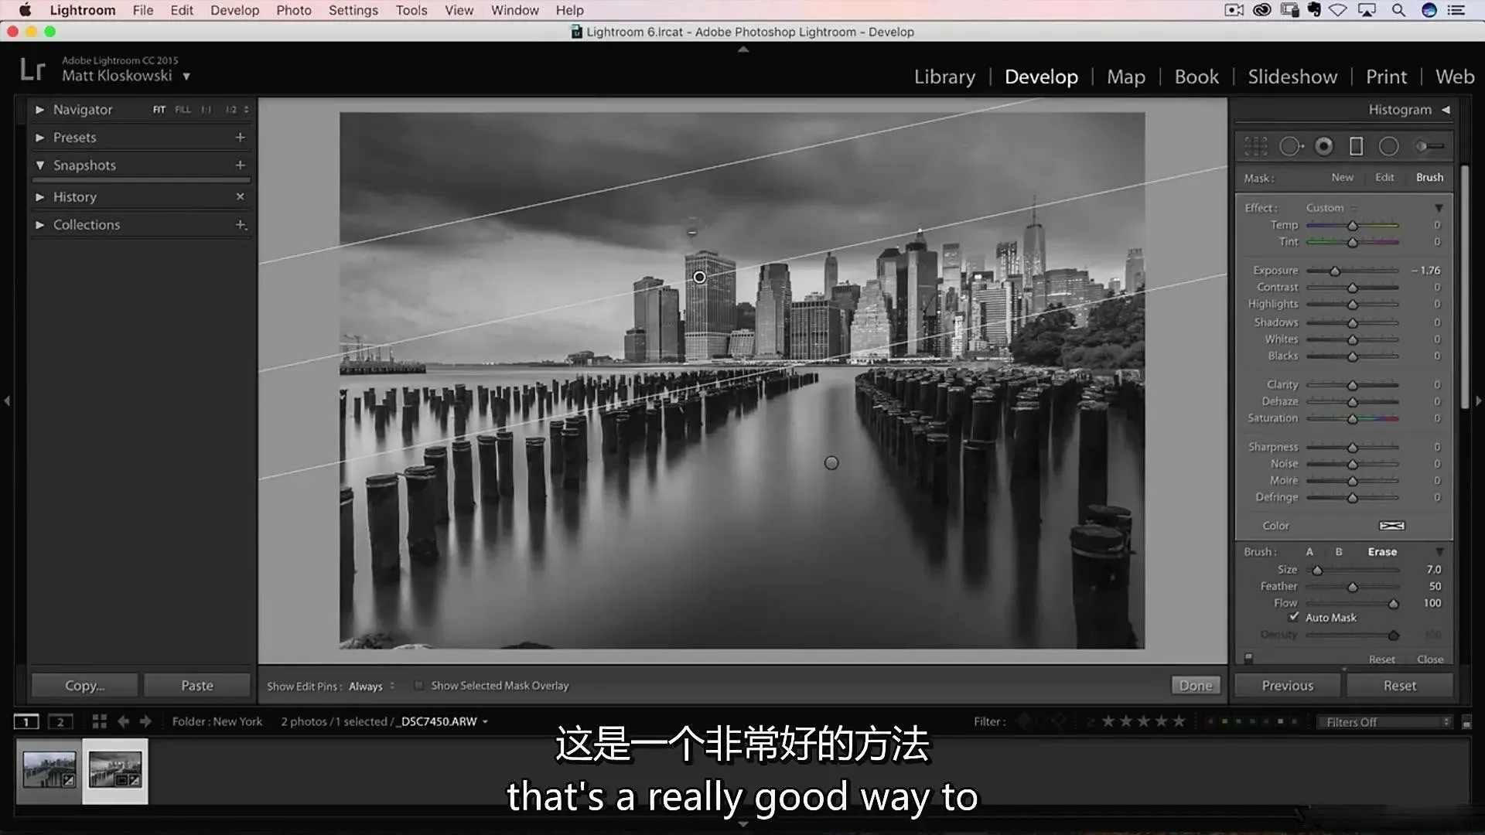This screenshot has width=1485, height=835.
Task: Select the Red Eye Correction tool icon
Action: pyautogui.click(x=1324, y=146)
